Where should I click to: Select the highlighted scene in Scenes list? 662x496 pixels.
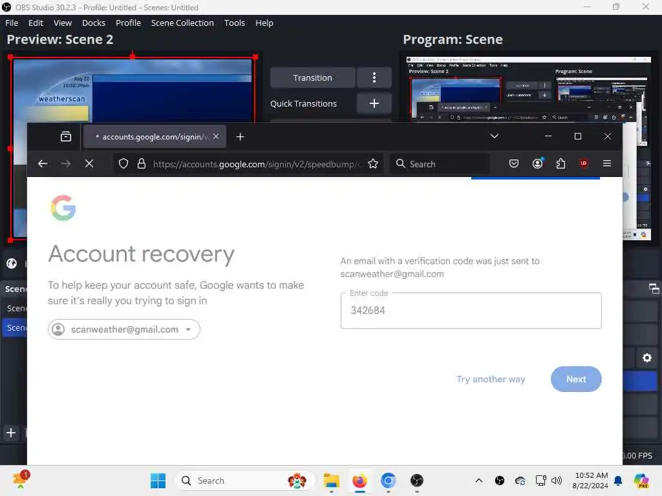coord(16,327)
